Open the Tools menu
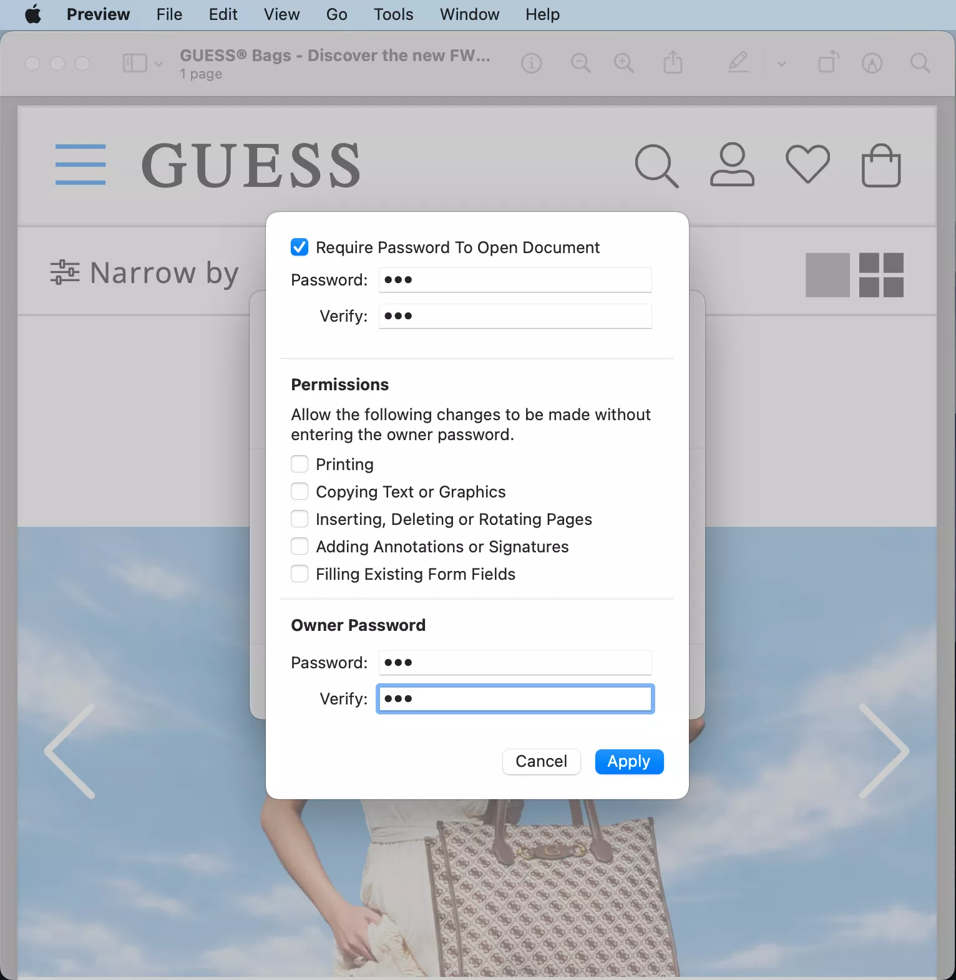Image resolution: width=956 pixels, height=980 pixels. pyautogui.click(x=393, y=14)
